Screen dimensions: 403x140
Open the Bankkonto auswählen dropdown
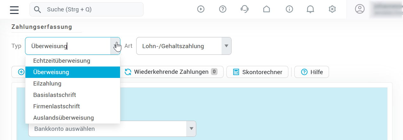191,129
